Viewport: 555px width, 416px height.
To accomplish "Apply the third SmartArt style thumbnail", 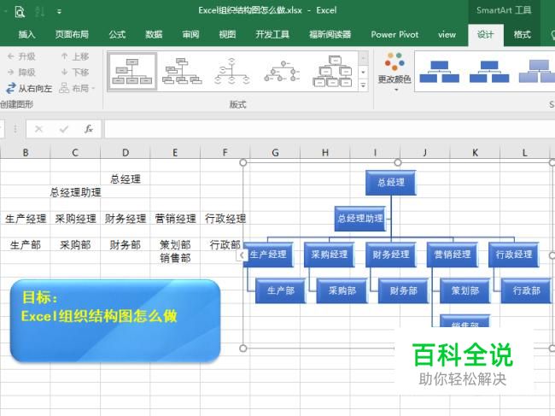I will tap(536, 72).
